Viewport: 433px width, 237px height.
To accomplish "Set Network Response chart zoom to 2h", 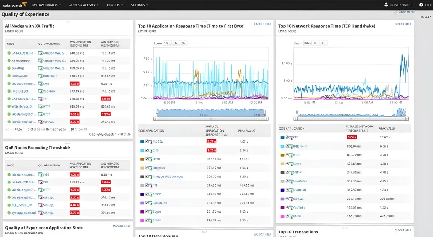I will coord(323,43).
